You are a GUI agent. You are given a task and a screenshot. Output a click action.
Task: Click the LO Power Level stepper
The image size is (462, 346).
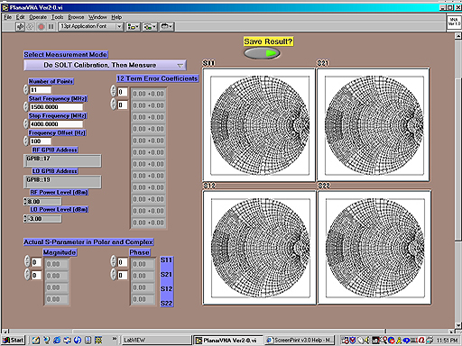coord(25,219)
